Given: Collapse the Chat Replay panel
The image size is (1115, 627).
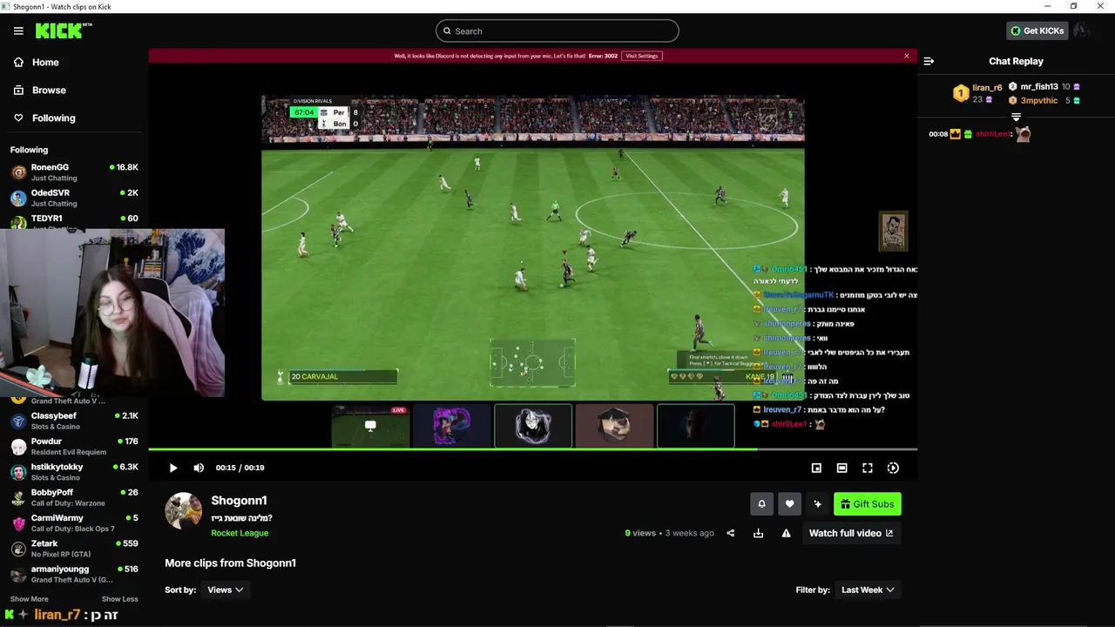Looking at the screenshot, I should 929,61.
